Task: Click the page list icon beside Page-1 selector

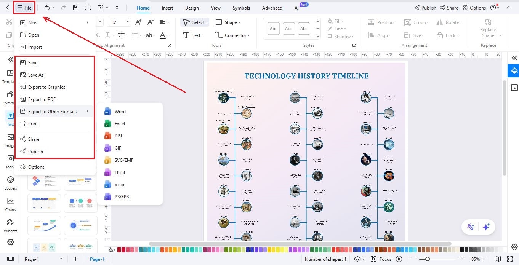Action: [11, 259]
